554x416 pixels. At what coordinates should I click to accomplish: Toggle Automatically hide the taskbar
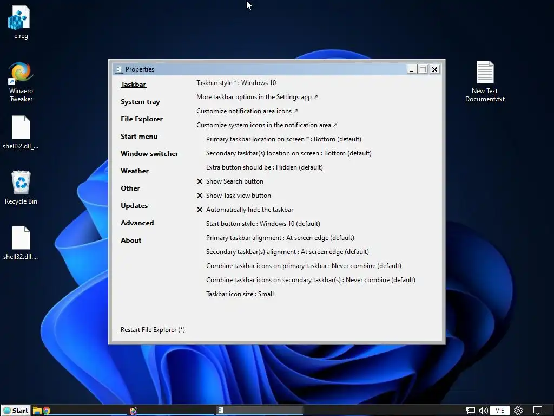[245, 210]
